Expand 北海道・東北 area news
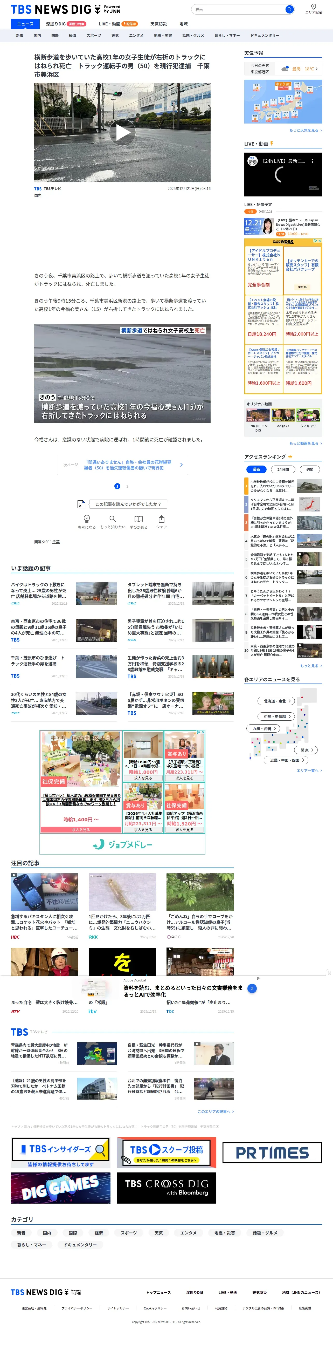The height and width of the screenshot is (1358, 333). (276, 701)
